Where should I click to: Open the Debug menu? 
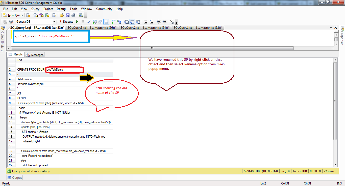pyautogui.click(x=61, y=9)
